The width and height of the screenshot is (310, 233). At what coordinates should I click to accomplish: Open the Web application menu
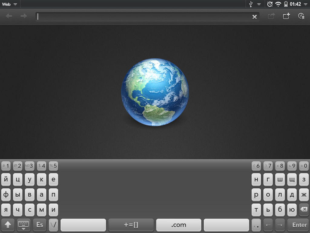9,4
